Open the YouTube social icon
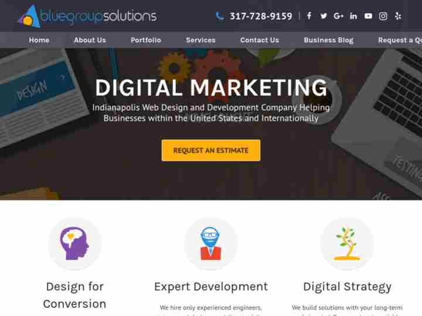 coord(368,16)
